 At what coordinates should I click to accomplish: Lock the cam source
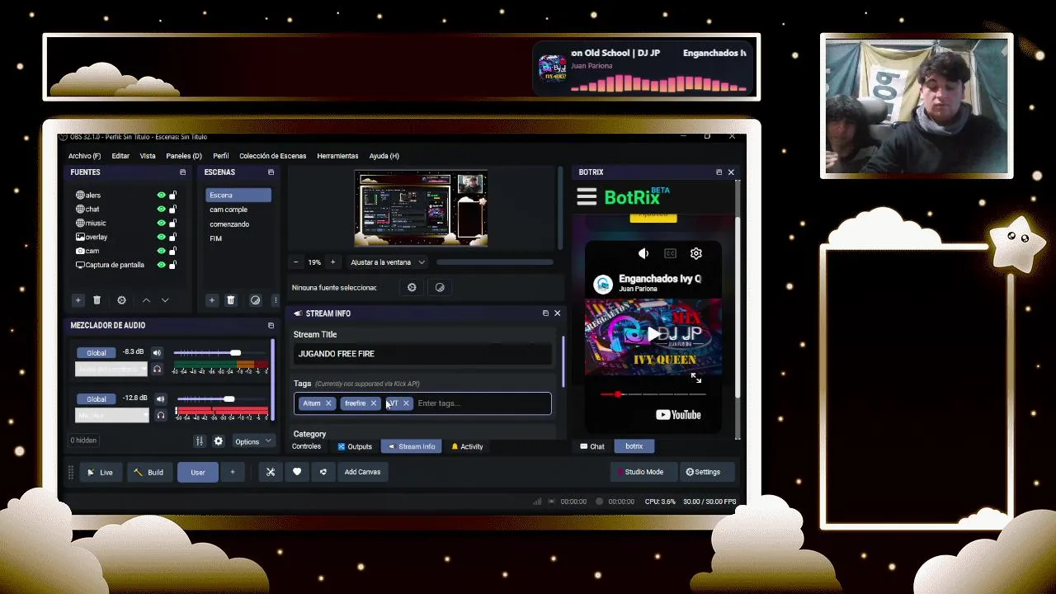[172, 251]
